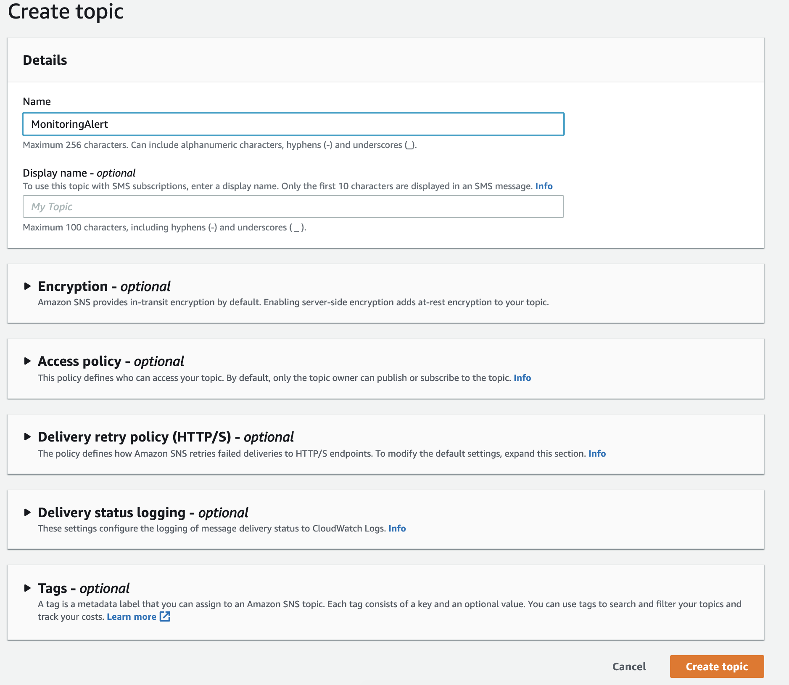This screenshot has width=789, height=685.
Task: Expand the Delivery status logging arrow
Action: pos(27,513)
